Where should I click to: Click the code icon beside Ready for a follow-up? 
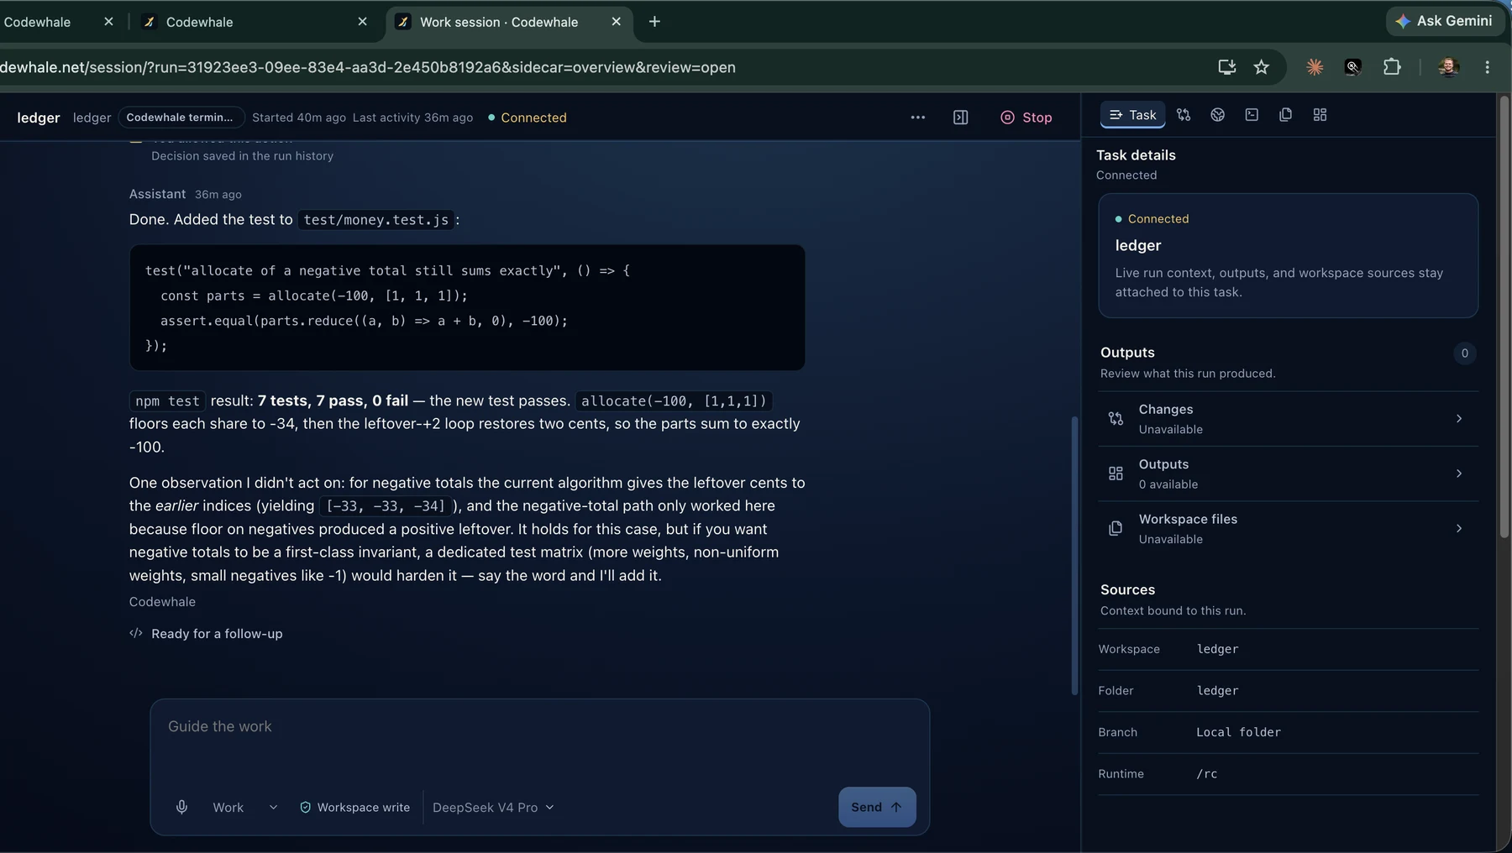coord(136,633)
